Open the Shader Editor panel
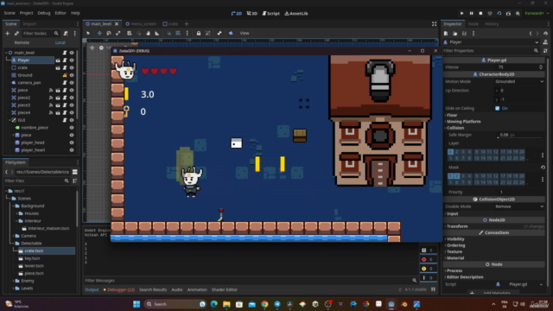 225,290
